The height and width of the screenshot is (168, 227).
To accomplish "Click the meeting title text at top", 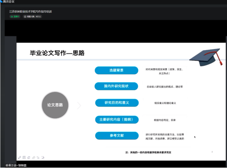I will click(30, 12).
